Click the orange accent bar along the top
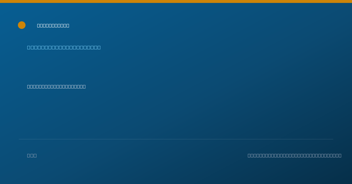The image size is (352, 184). pyautogui.click(x=176, y=1)
